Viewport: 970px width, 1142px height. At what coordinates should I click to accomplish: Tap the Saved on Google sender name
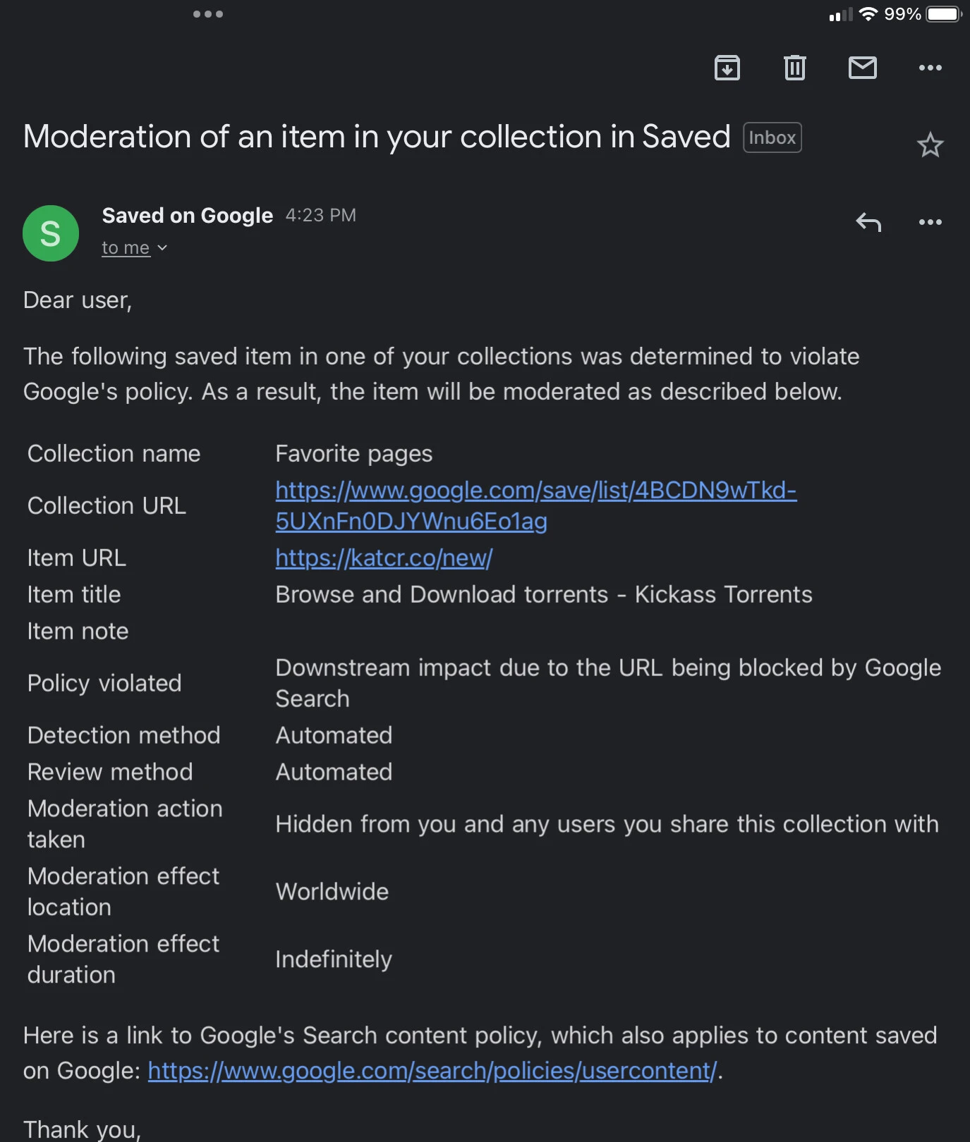187,216
